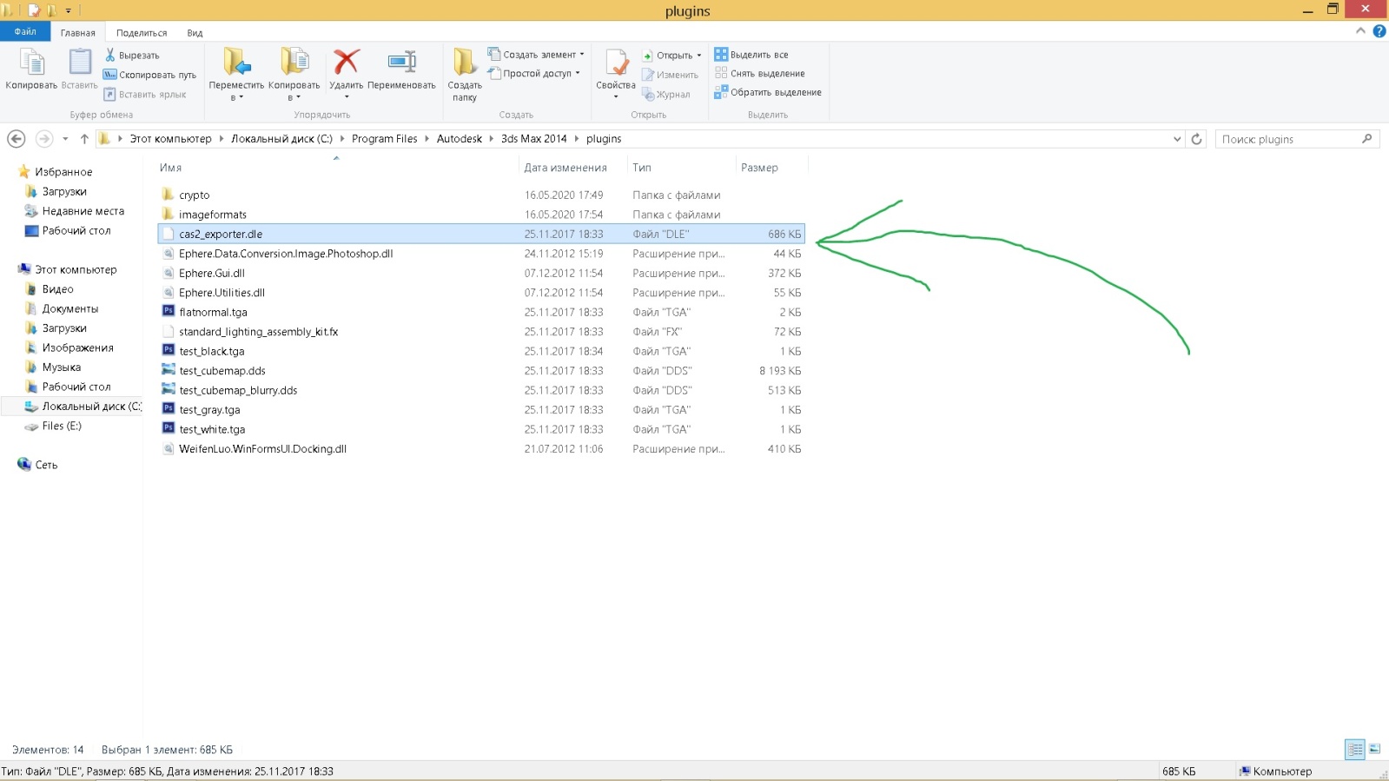Click the Cut (Вырезать) scissors icon
The image size is (1389, 781).
pyautogui.click(x=110, y=55)
